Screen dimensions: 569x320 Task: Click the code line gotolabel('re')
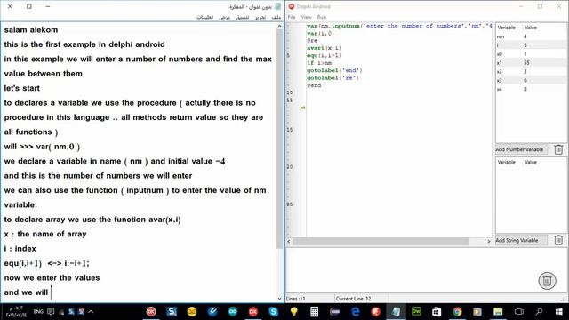click(x=333, y=78)
